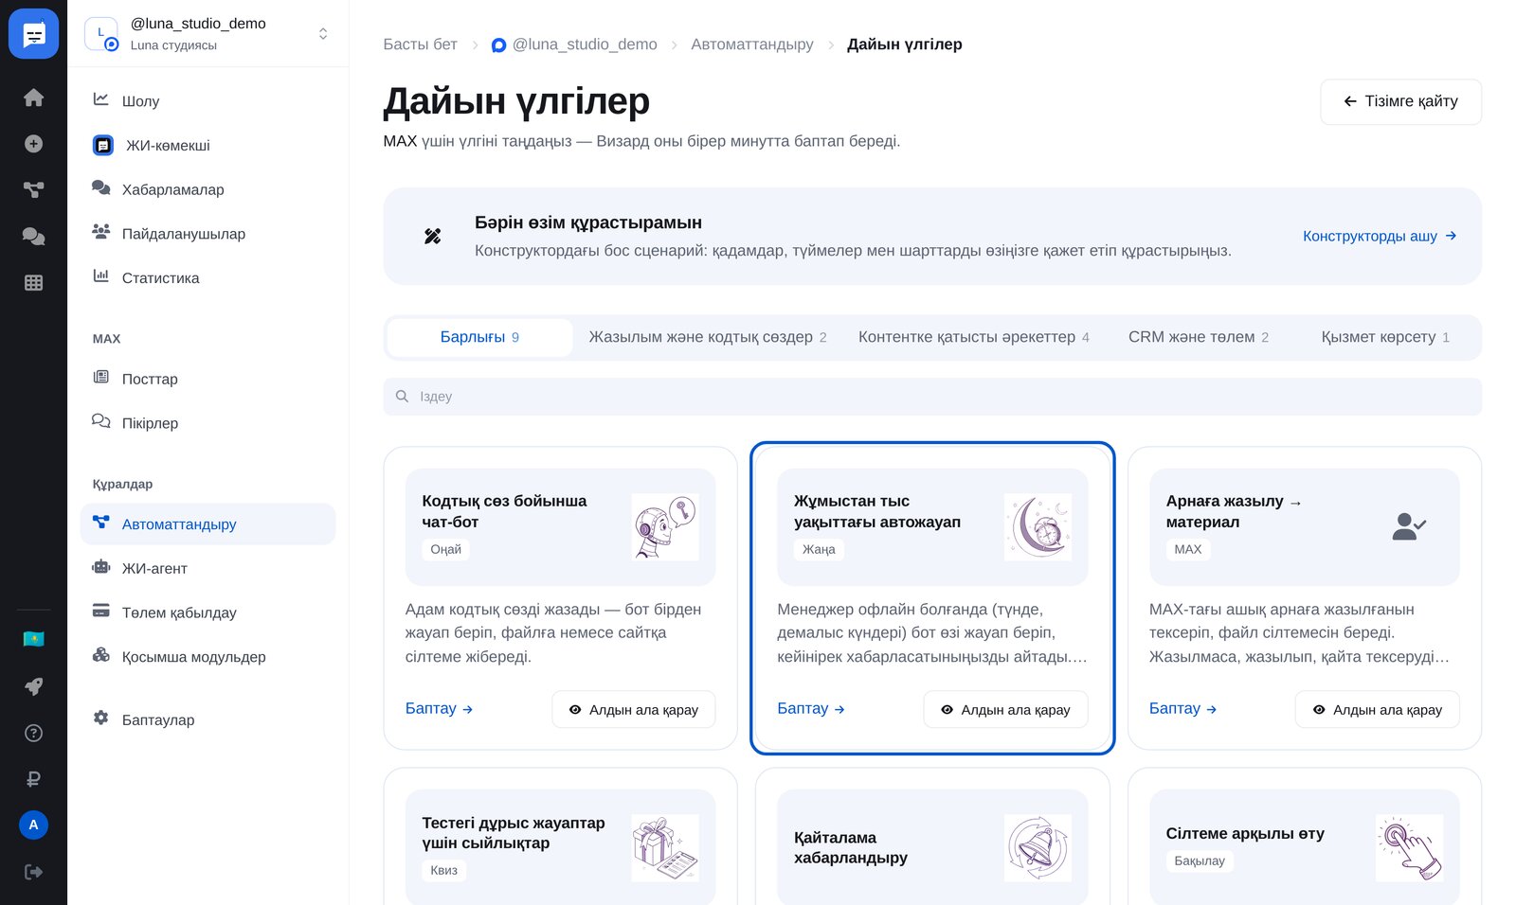Click the rocket icon in the dark rail
The image size is (1516, 905).
coord(33,686)
